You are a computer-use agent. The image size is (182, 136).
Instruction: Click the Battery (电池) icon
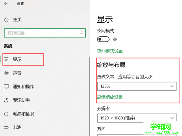(x=6, y=128)
